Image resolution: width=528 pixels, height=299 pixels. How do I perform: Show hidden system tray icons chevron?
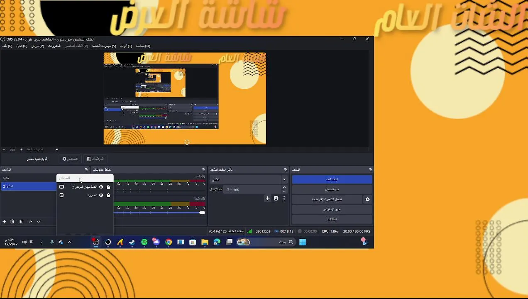[69, 242]
